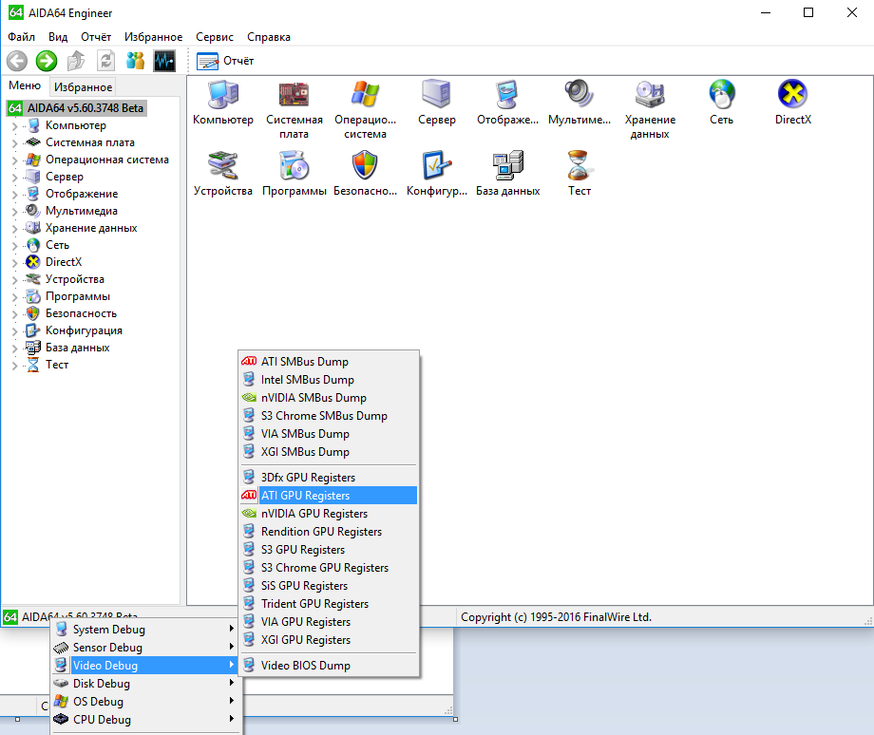Image resolution: width=874 pixels, height=735 pixels.
Task: Click the Отчёт report toolbar button
Action: tap(226, 61)
